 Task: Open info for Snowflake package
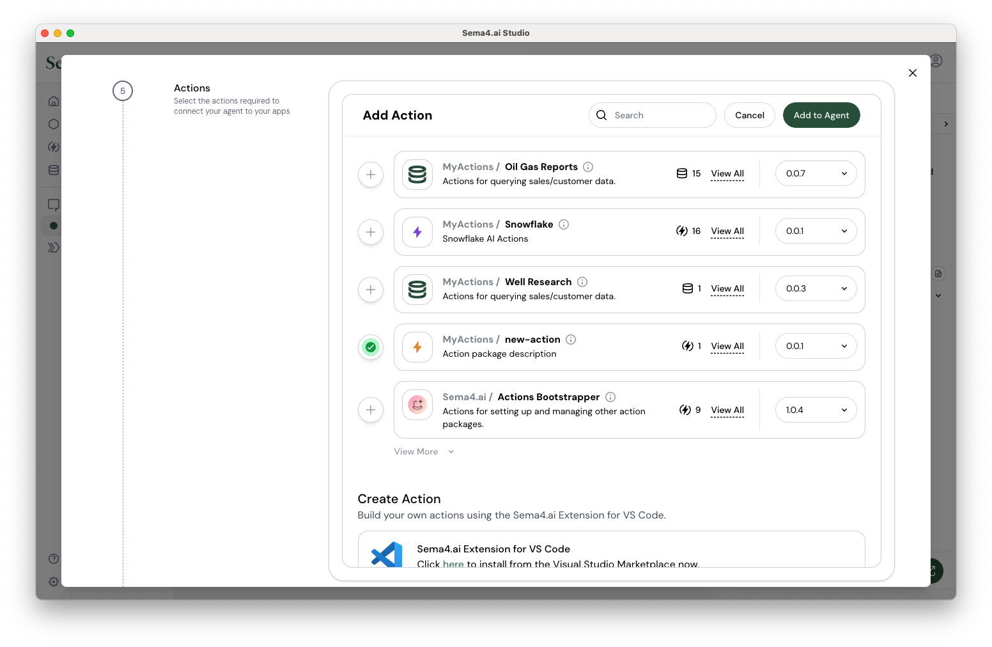[564, 224]
